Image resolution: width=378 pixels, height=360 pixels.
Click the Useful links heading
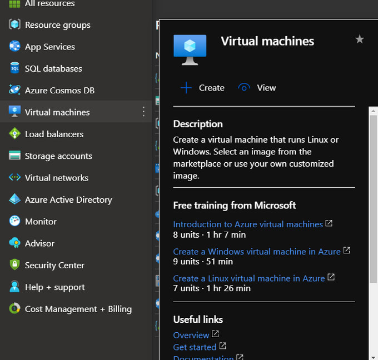click(x=198, y=319)
